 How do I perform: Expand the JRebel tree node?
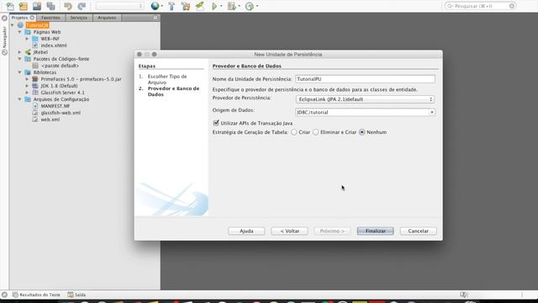[19, 52]
